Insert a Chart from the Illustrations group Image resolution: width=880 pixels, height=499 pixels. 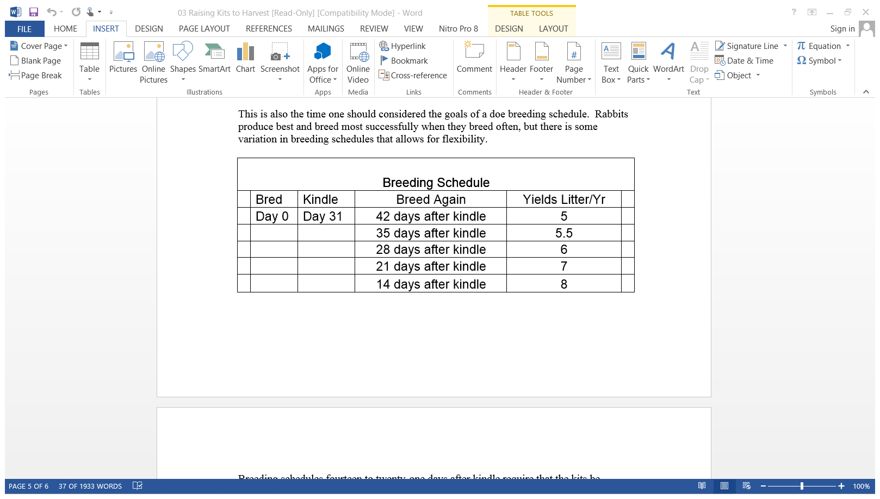tap(245, 58)
